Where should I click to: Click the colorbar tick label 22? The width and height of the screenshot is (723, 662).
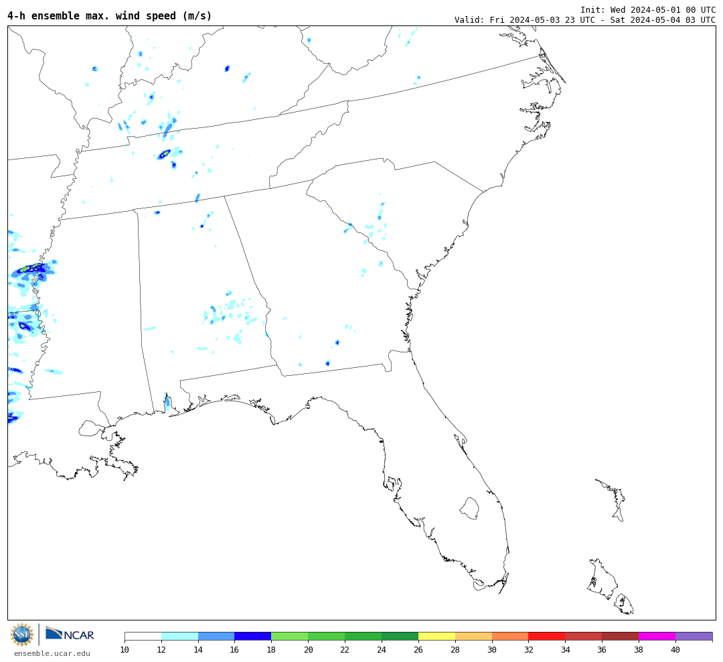pos(345,649)
